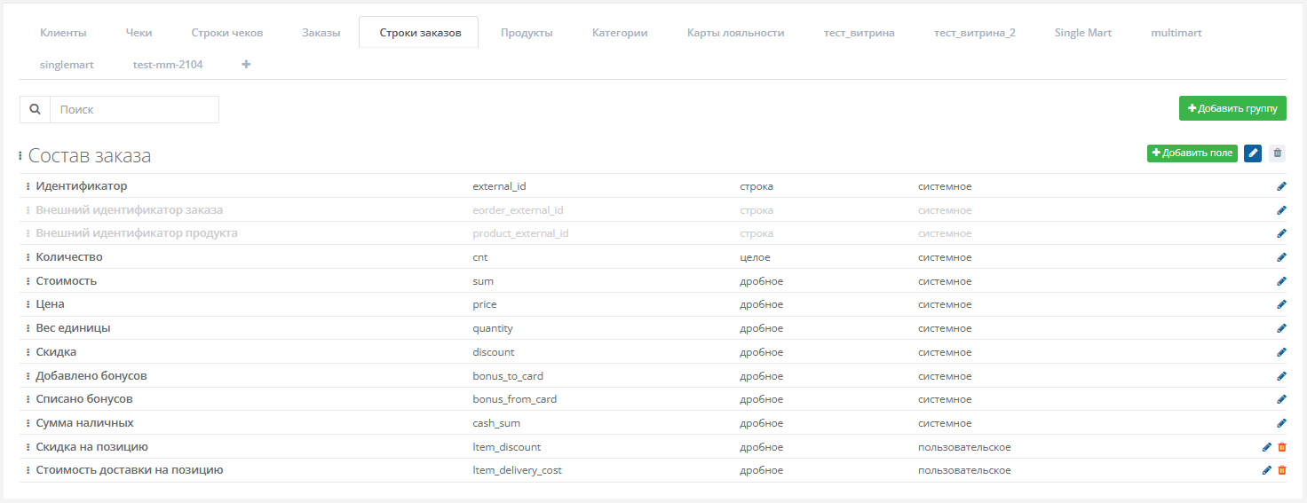
Task: Delete Стоимость доставки на позицию field
Action: tap(1282, 470)
